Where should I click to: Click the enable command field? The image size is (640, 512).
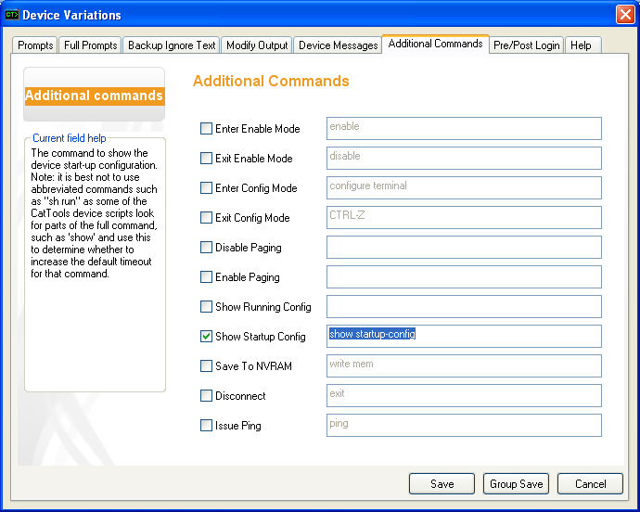pyautogui.click(x=464, y=129)
